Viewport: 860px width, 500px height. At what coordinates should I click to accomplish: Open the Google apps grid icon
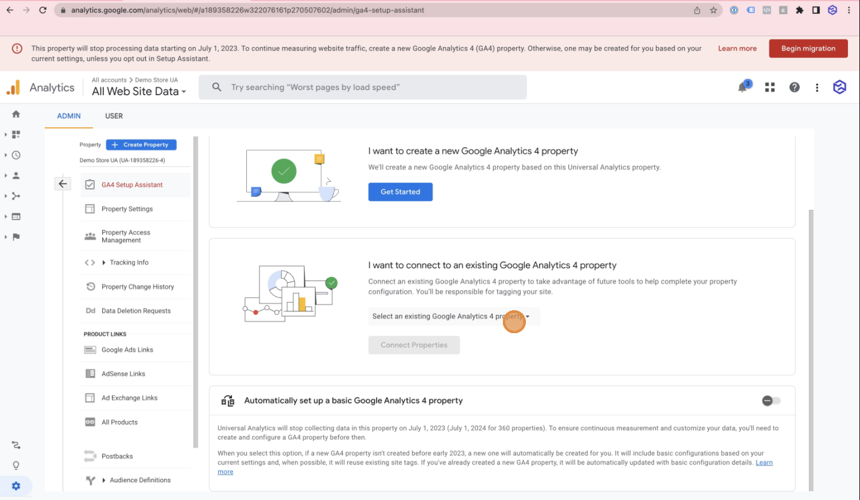[770, 87]
